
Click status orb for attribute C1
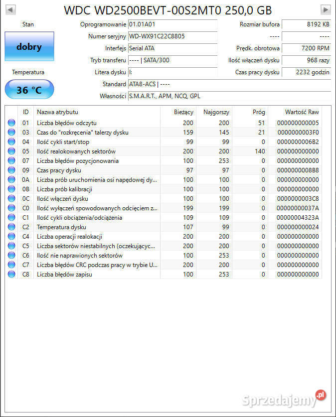tap(11, 218)
